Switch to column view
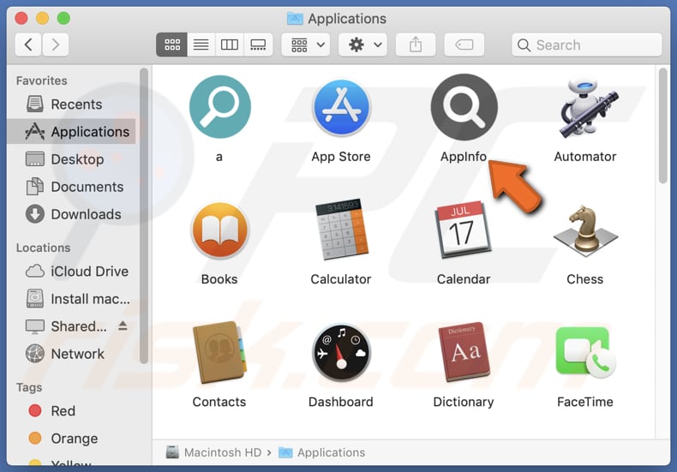The image size is (677, 472). pos(230,45)
